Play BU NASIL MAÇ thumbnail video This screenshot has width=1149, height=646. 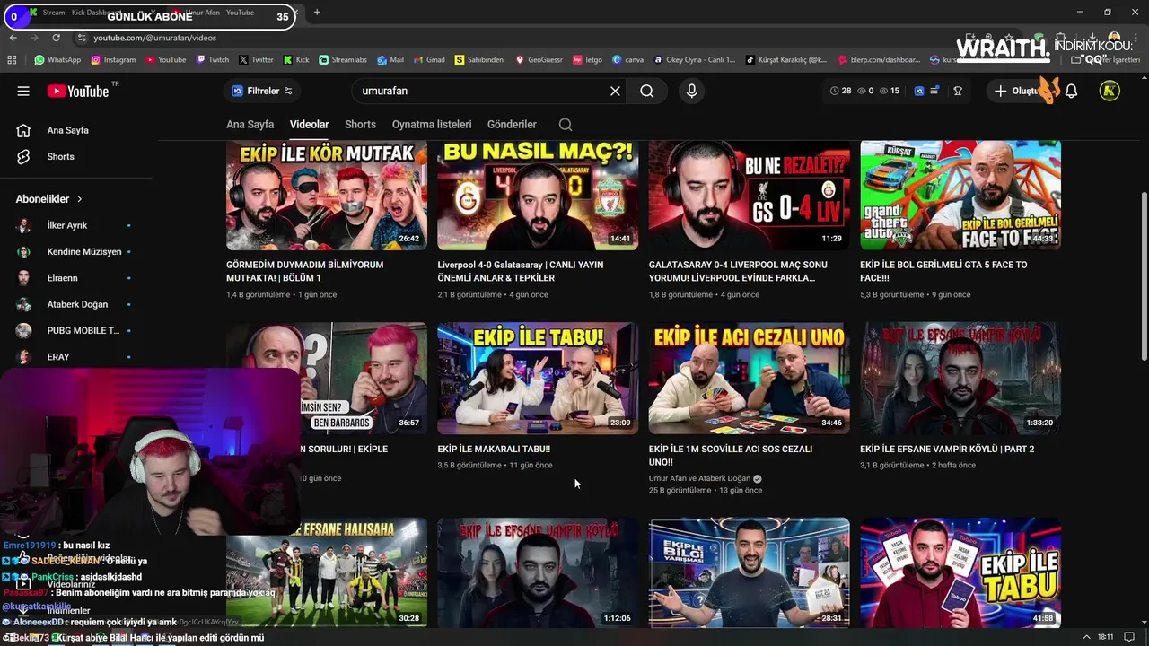pos(538,195)
